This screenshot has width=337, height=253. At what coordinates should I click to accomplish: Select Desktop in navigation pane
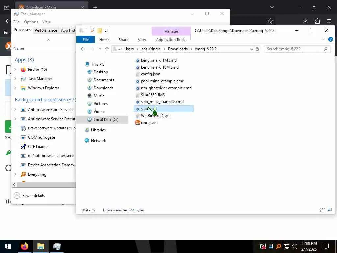click(x=101, y=72)
